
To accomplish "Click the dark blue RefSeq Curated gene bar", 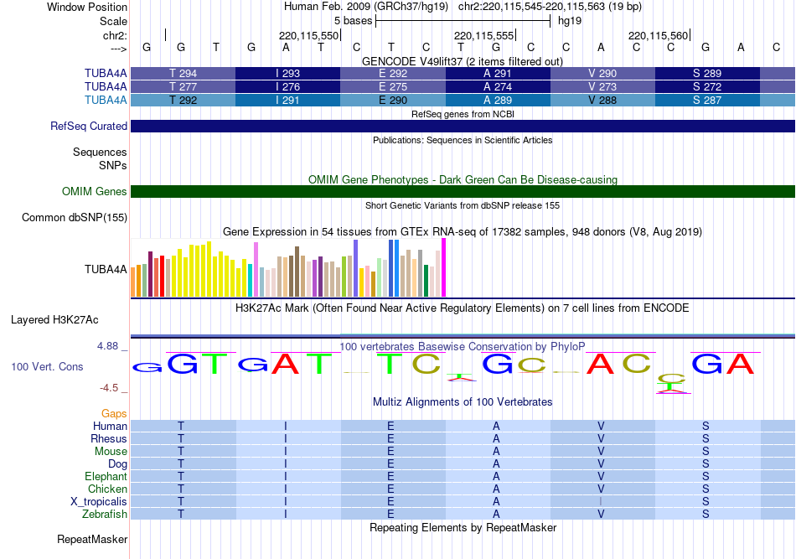I will click(463, 126).
